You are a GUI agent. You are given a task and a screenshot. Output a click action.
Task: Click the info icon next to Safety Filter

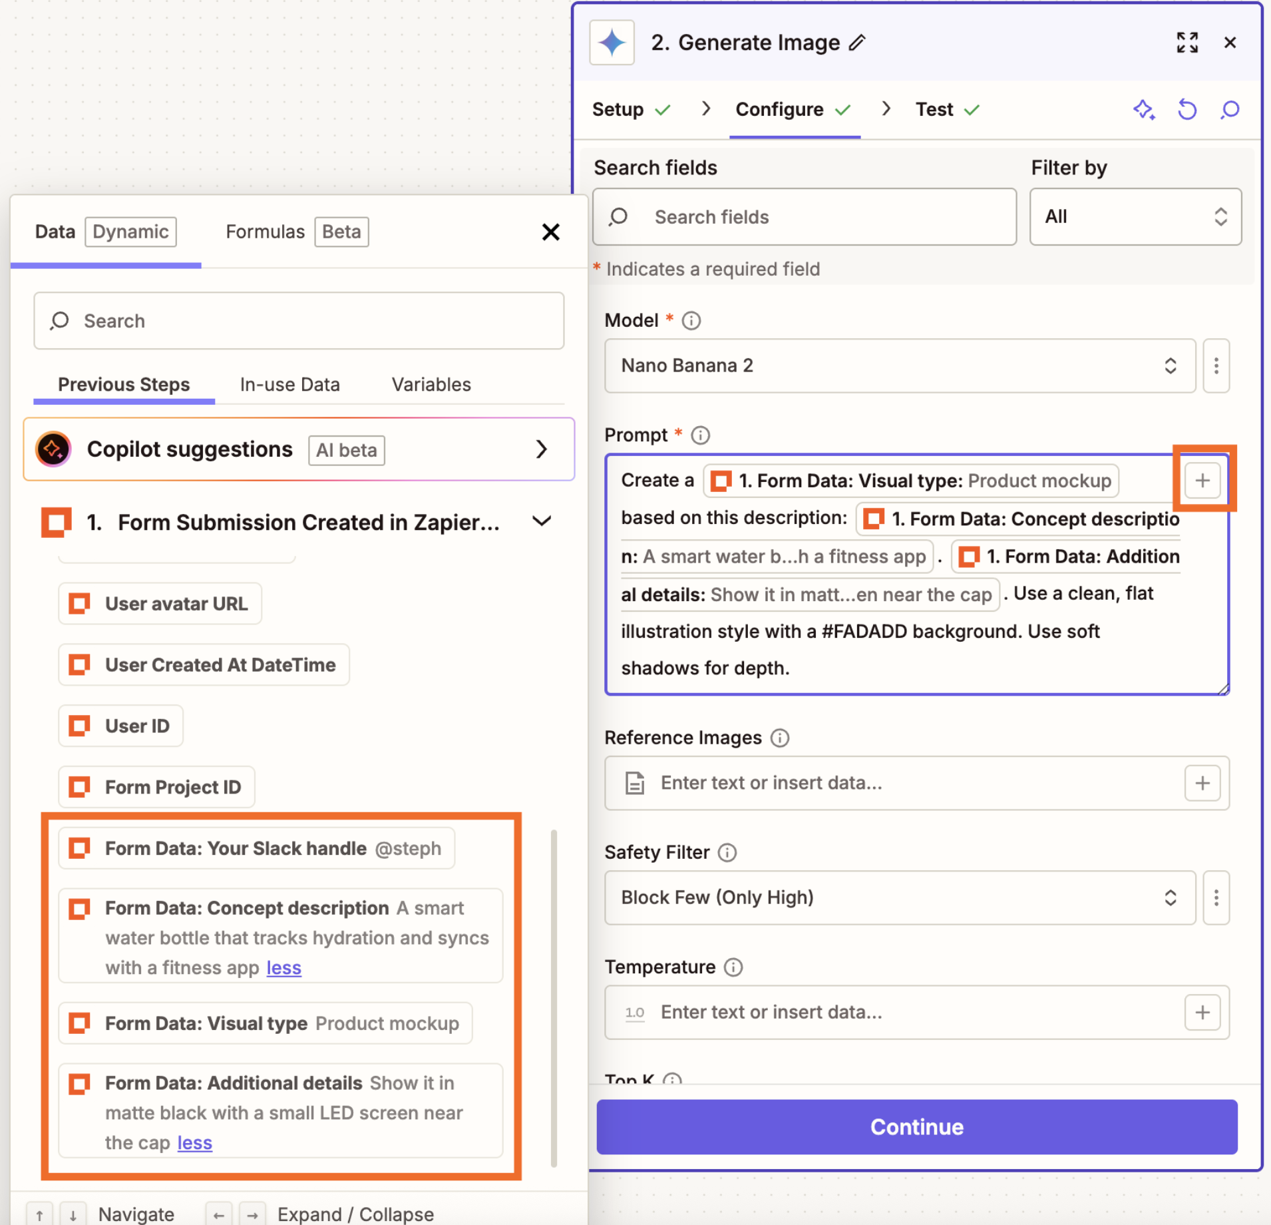click(727, 852)
